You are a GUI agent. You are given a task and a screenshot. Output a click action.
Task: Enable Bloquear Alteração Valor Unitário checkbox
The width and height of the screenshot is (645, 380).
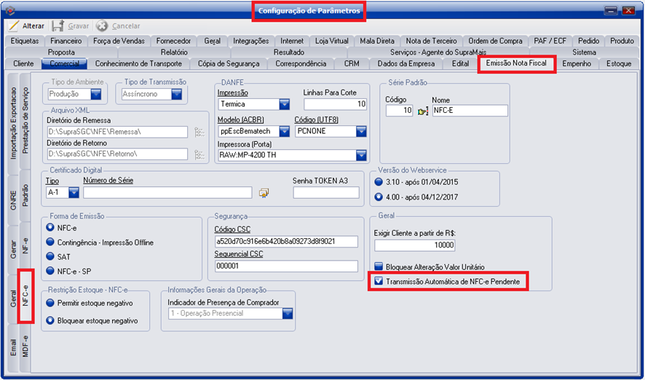(x=379, y=267)
